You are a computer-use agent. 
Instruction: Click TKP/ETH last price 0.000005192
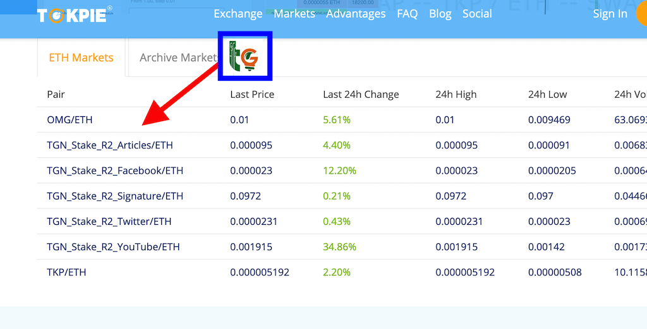(260, 272)
